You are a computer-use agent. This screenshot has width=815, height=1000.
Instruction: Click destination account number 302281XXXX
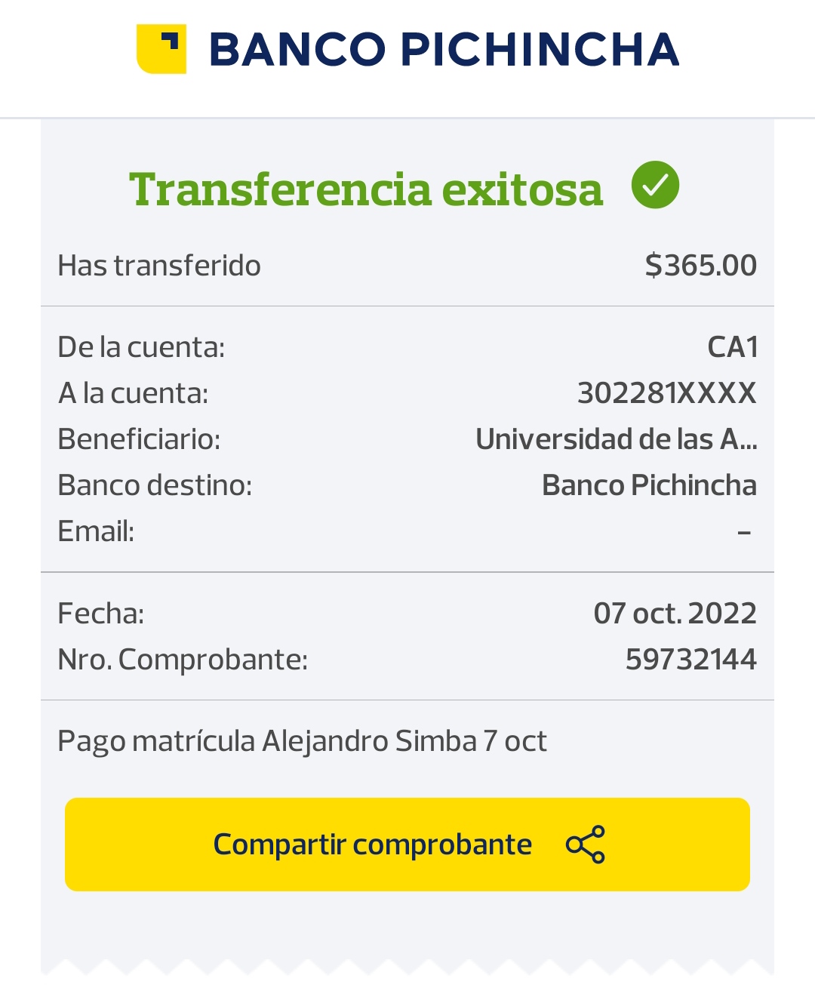click(x=666, y=393)
